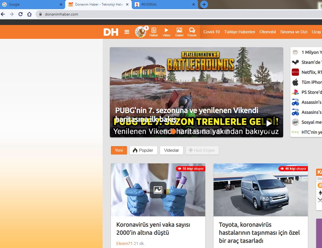Click the Haber news icon

coord(154,32)
